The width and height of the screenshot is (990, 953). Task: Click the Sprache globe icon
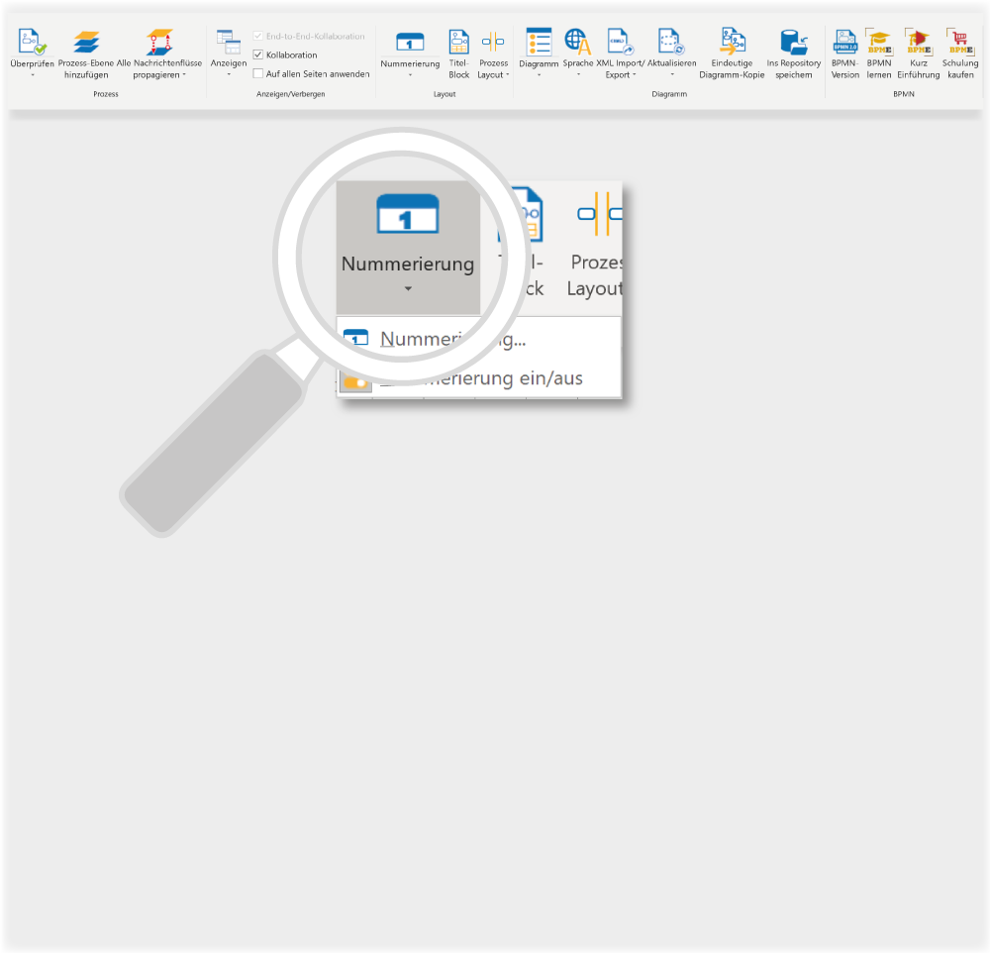578,42
